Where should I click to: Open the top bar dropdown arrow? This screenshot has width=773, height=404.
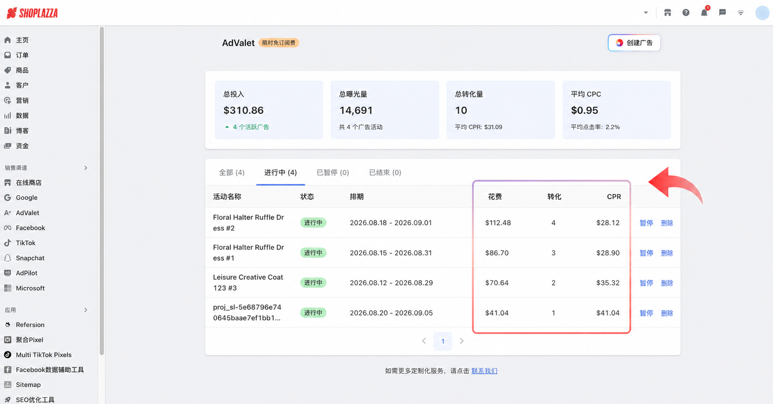point(646,12)
